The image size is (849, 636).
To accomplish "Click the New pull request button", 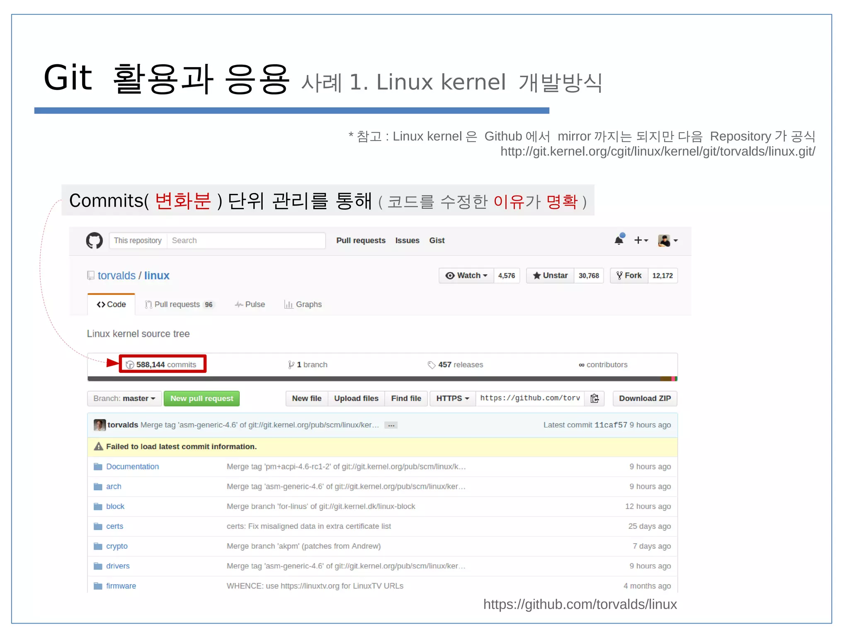I will point(201,398).
